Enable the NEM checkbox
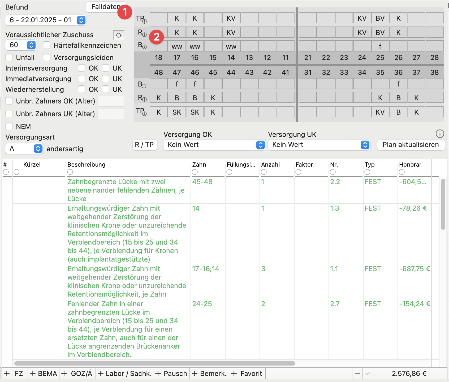 (9, 126)
